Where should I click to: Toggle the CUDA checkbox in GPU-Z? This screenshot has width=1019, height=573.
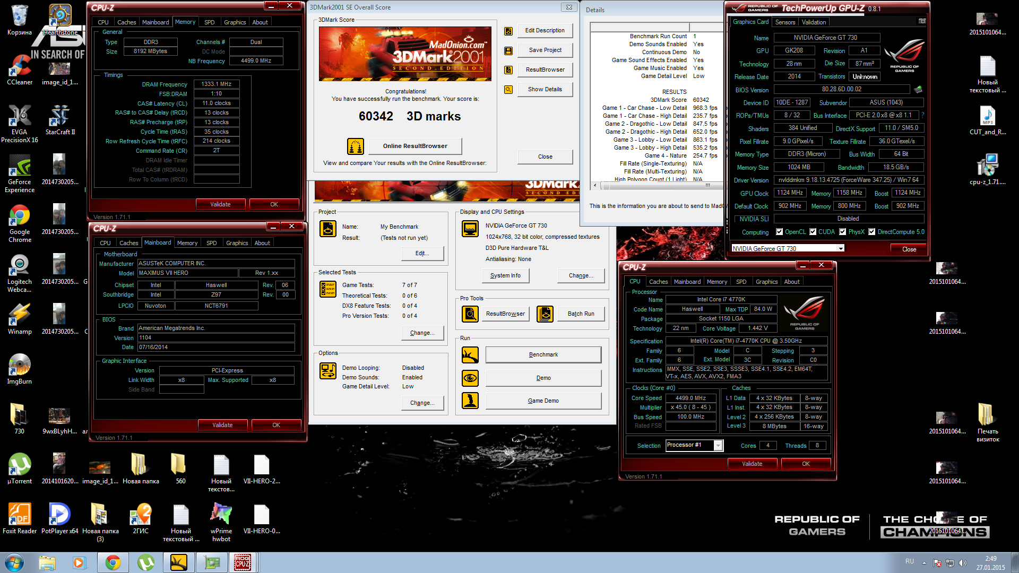click(x=813, y=232)
